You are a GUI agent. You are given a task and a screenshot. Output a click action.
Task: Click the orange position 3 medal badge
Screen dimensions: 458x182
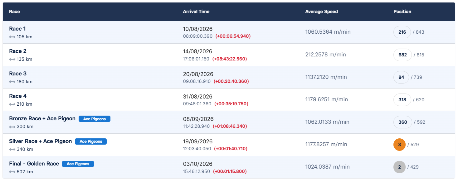(400, 145)
